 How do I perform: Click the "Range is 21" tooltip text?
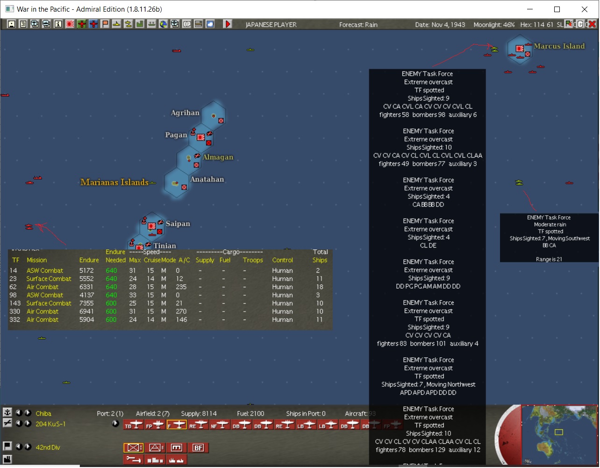[549, 259]
